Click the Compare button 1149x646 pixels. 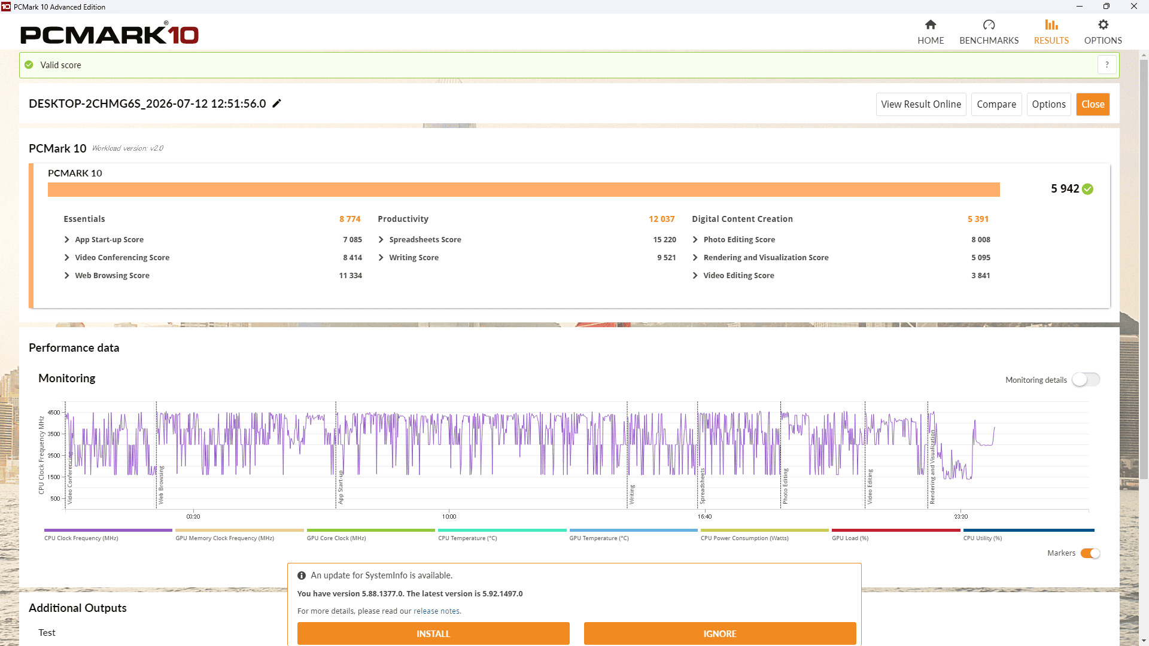pyautogui.click(x=996, y=104)
